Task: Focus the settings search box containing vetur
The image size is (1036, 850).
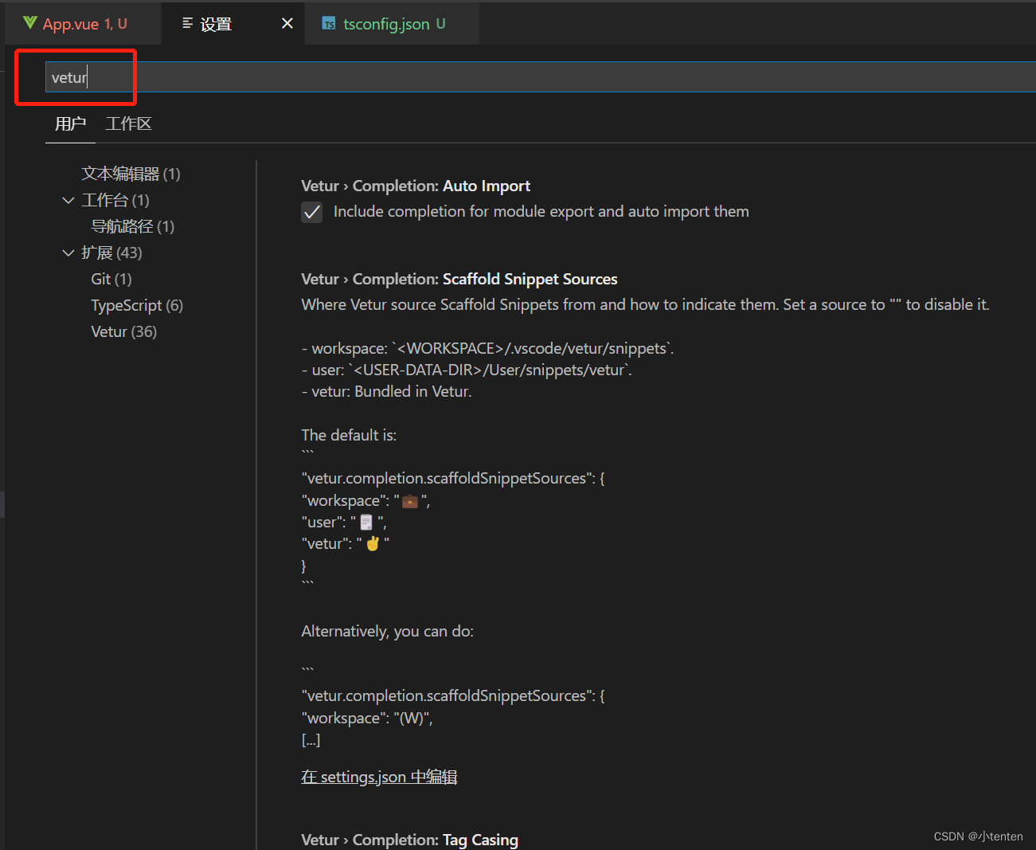Action: (x=540, y=77)
